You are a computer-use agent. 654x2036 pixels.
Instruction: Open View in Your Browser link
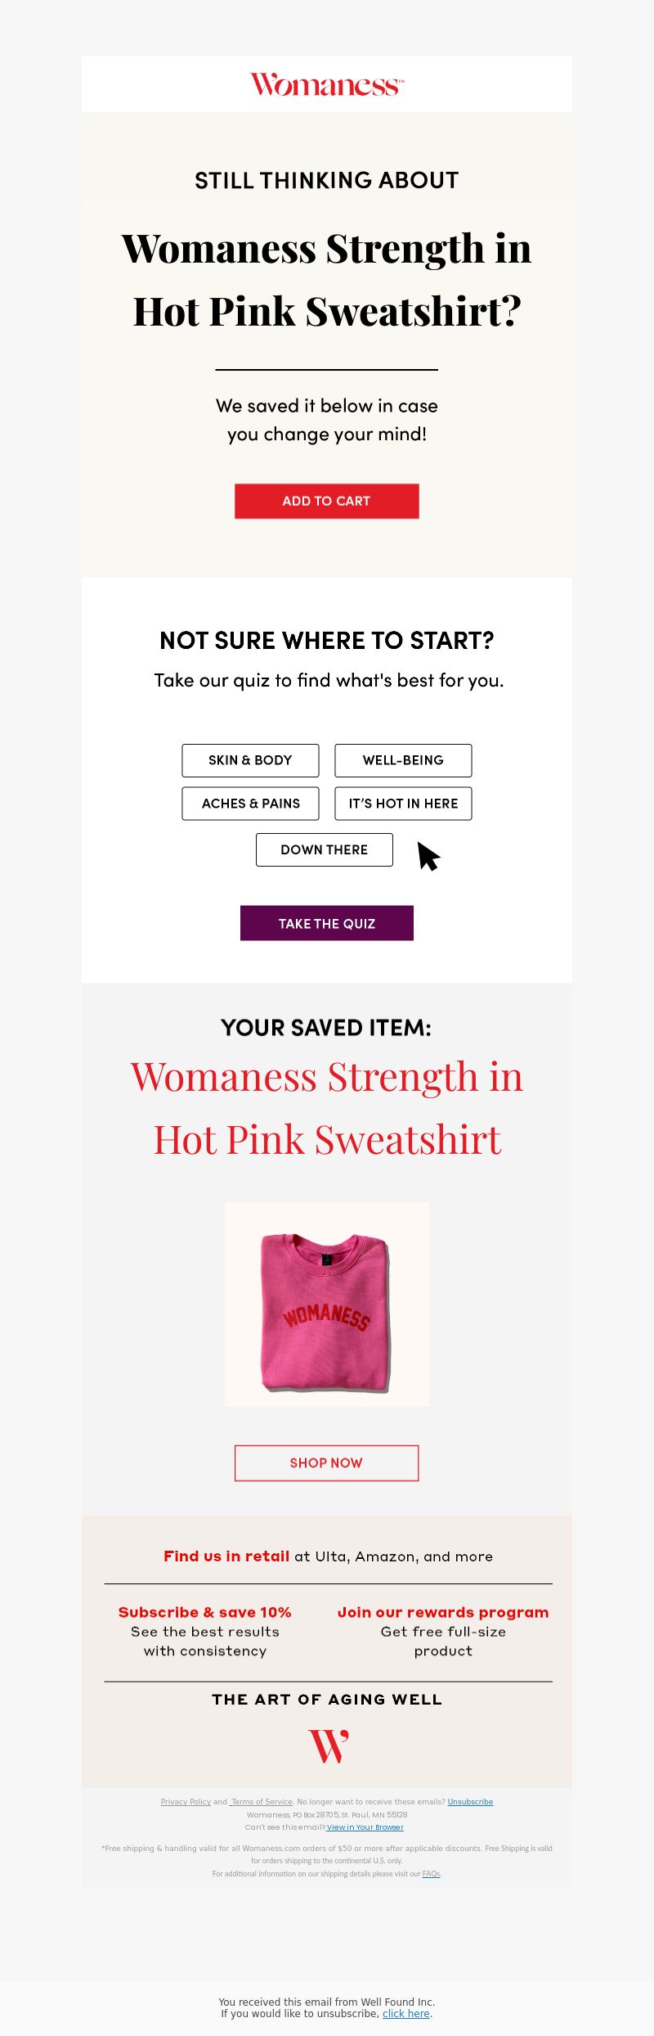click(365, 1827)
